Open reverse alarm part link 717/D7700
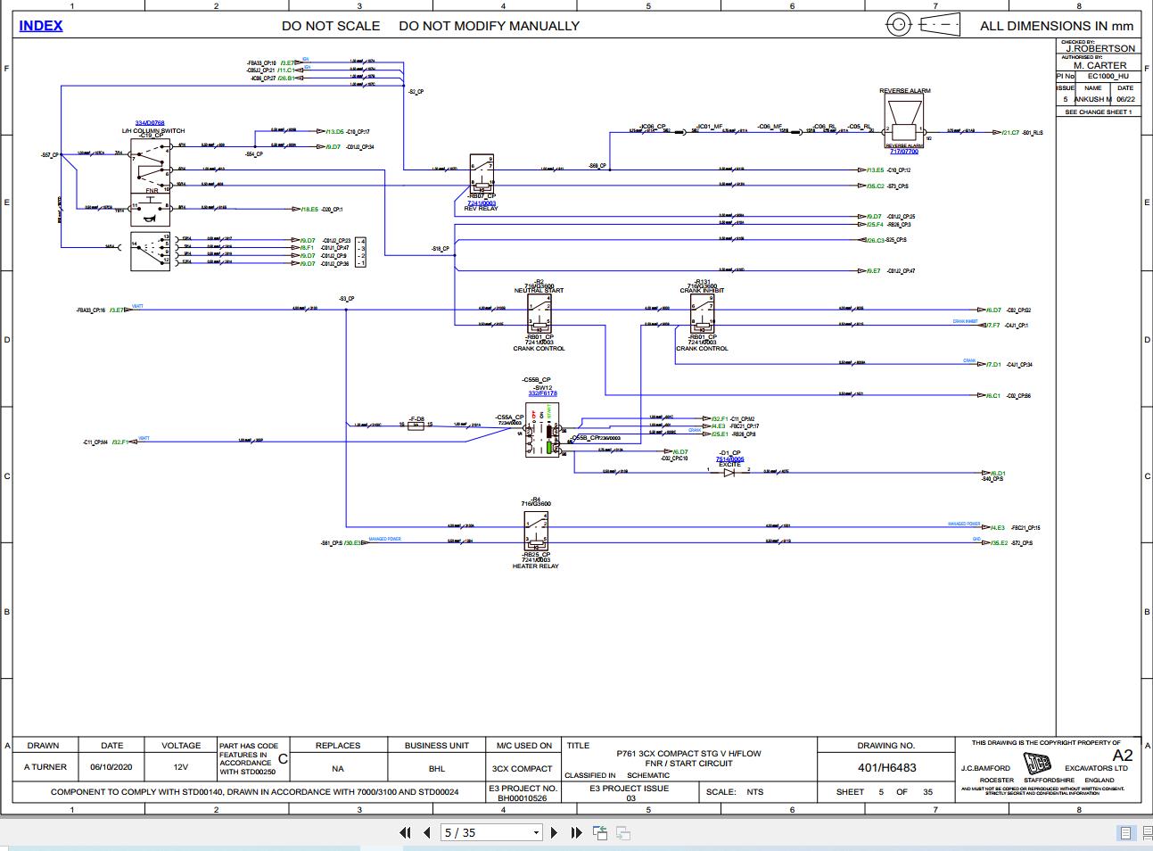The image size is (1153, 851). click(905, 151)
